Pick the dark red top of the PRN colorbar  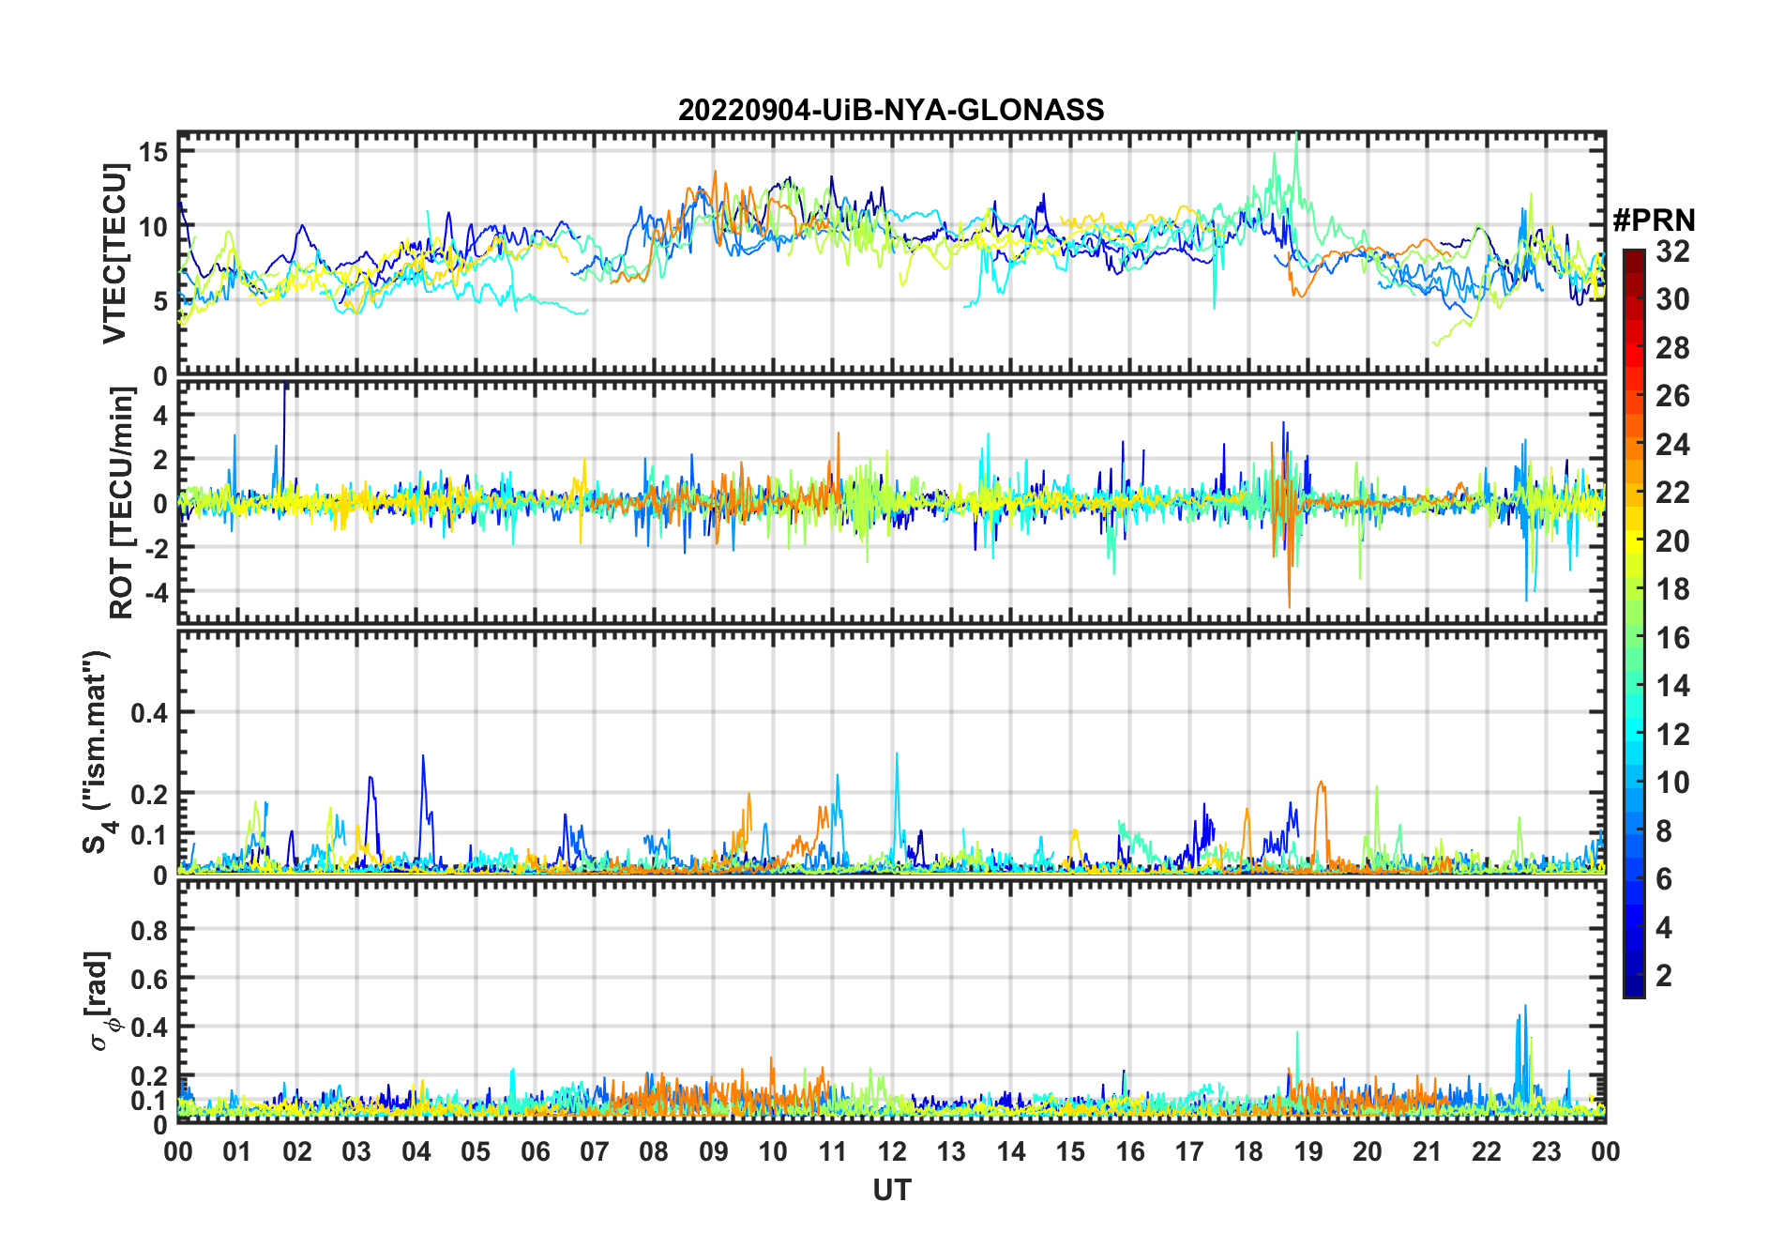[x=1633, y=256]
